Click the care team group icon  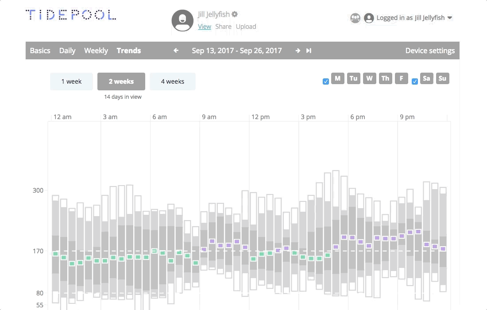[x=356, y=18]
